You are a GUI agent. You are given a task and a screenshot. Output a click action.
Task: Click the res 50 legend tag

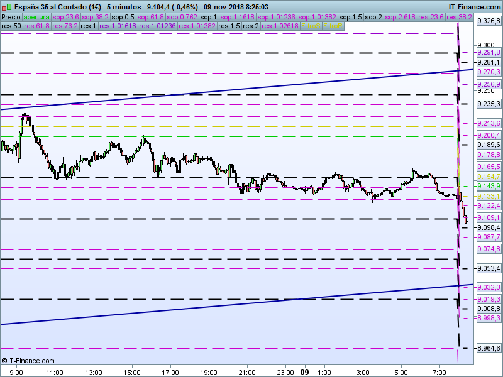coord(11,26)
